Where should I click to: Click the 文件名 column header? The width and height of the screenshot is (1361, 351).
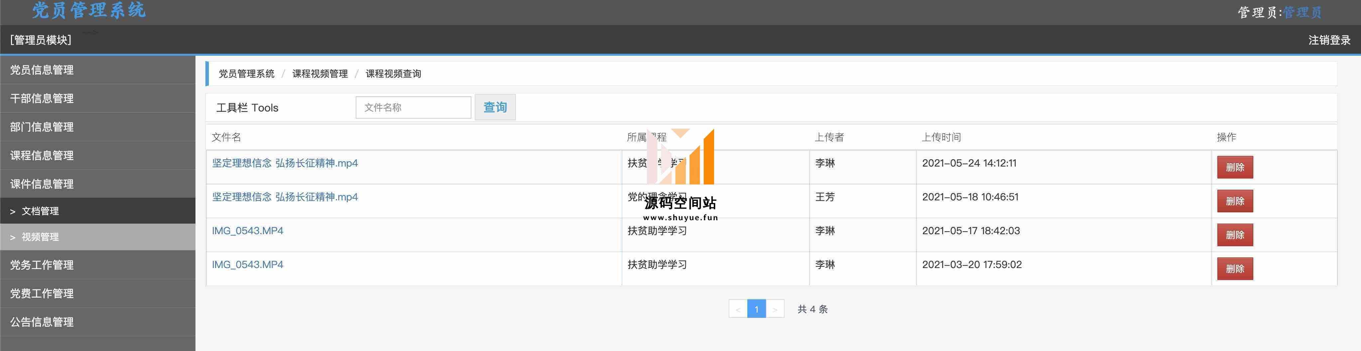point(226,137)
